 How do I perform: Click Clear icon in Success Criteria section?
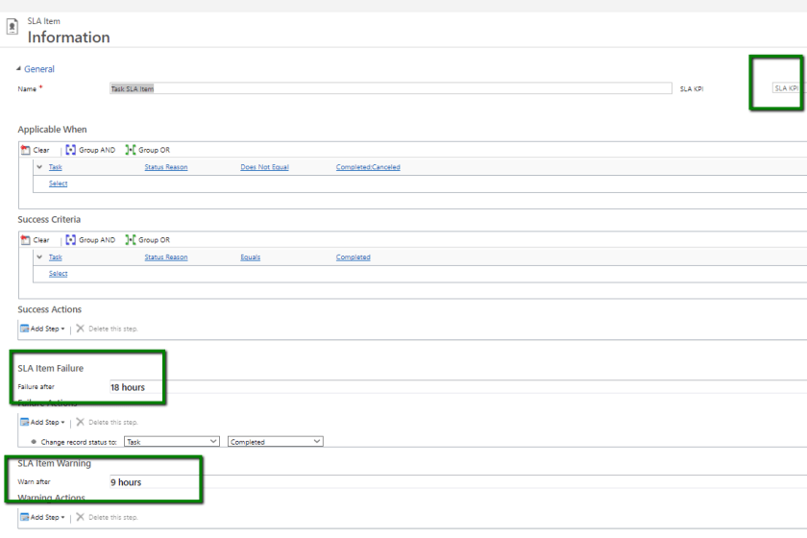[x=25, y=240]
